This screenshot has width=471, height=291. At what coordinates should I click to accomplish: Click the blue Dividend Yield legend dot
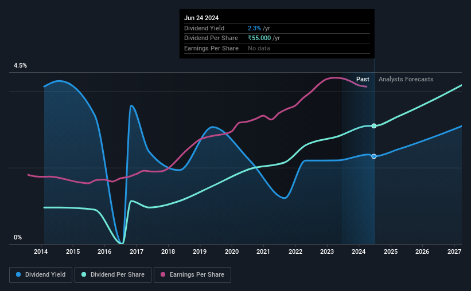pyautogui.click(x=18, y=274)
